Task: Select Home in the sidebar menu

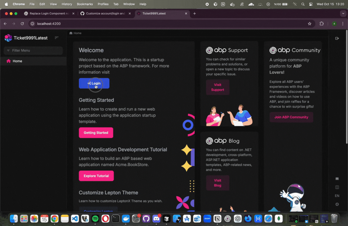Action: [x=17, y=61]
